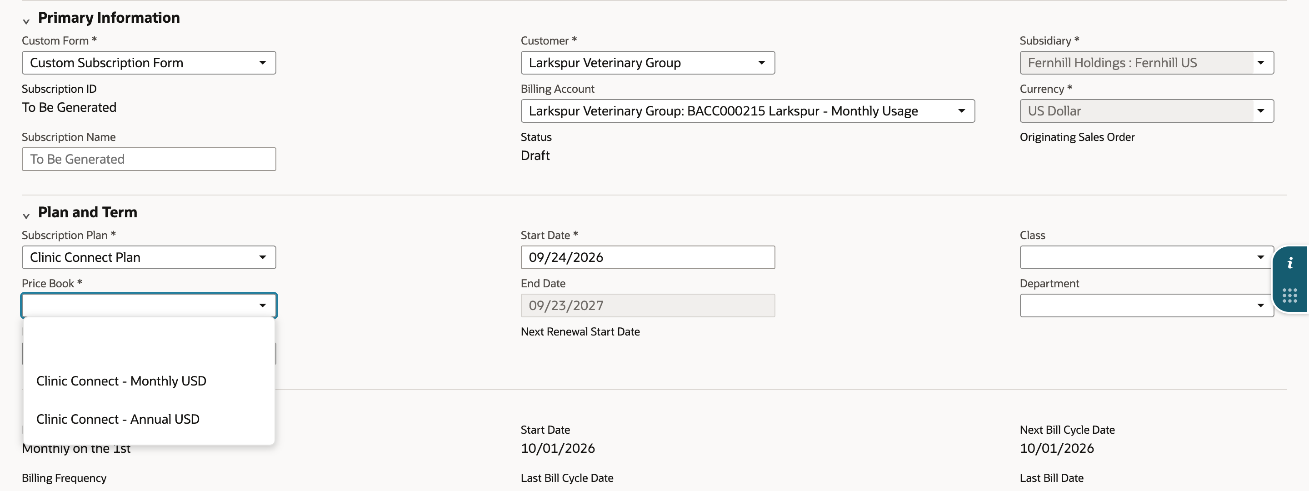Click the Price Book dropdown arrow
The image size is (1309, 491).
(262, 306)
